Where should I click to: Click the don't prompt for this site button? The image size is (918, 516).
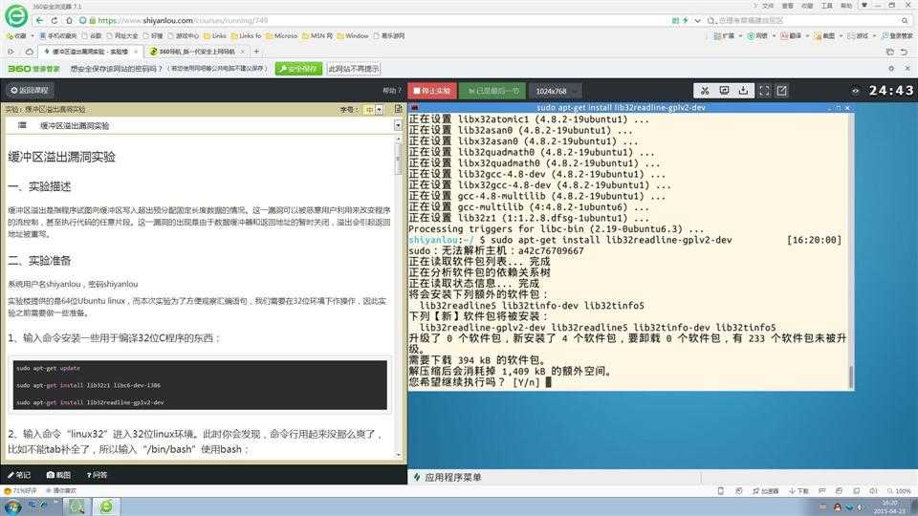[x=353, y=69]
